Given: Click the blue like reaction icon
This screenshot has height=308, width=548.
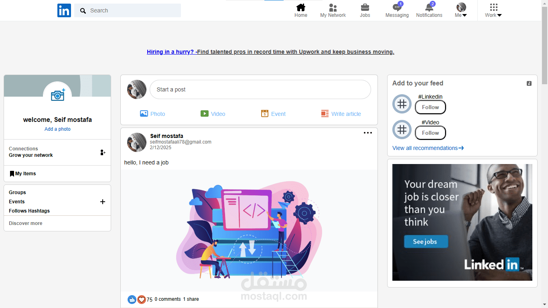Looking at the screenshot, I should (132, 299).
